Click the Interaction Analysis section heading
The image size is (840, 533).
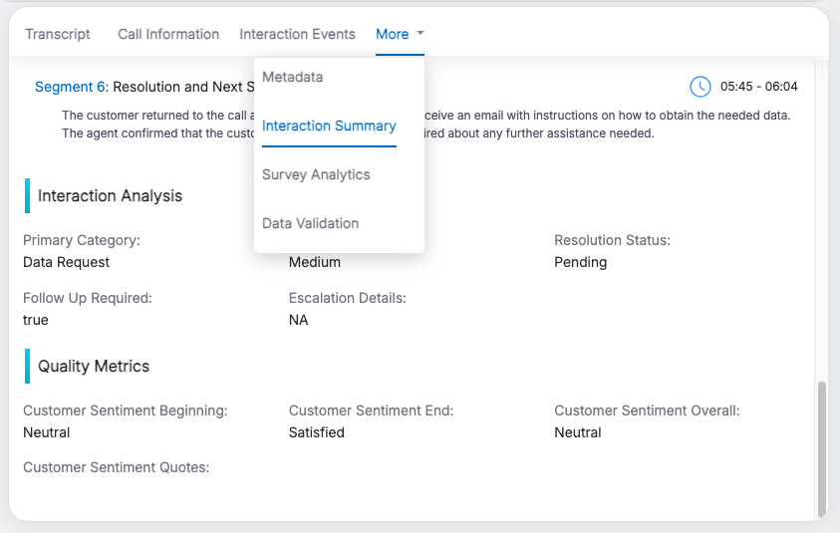pos(110,196)
